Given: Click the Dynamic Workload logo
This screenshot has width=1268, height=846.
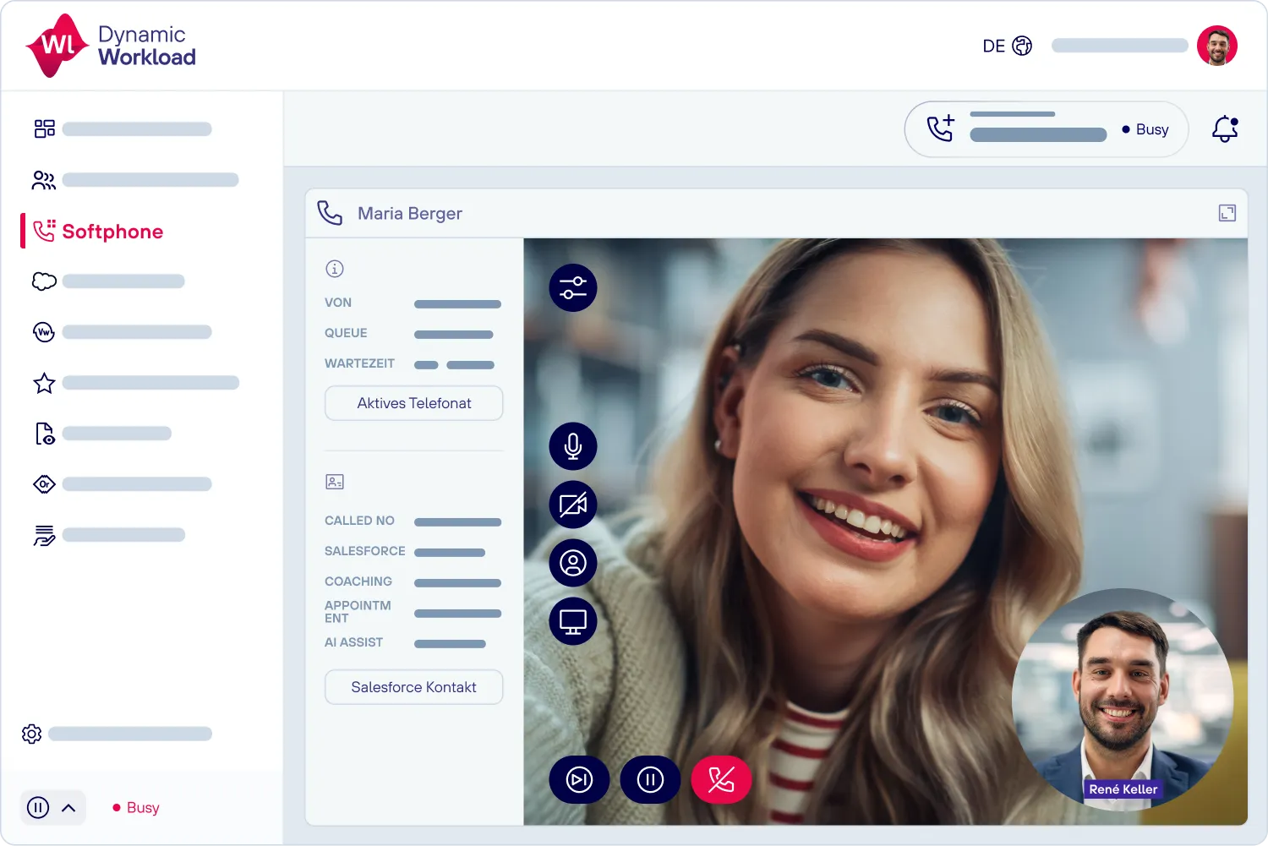Looking at the screenshot, I should pos(111,46).
